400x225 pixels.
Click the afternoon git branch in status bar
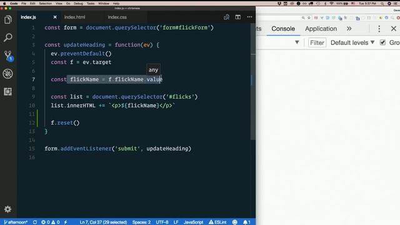[16, 222]
